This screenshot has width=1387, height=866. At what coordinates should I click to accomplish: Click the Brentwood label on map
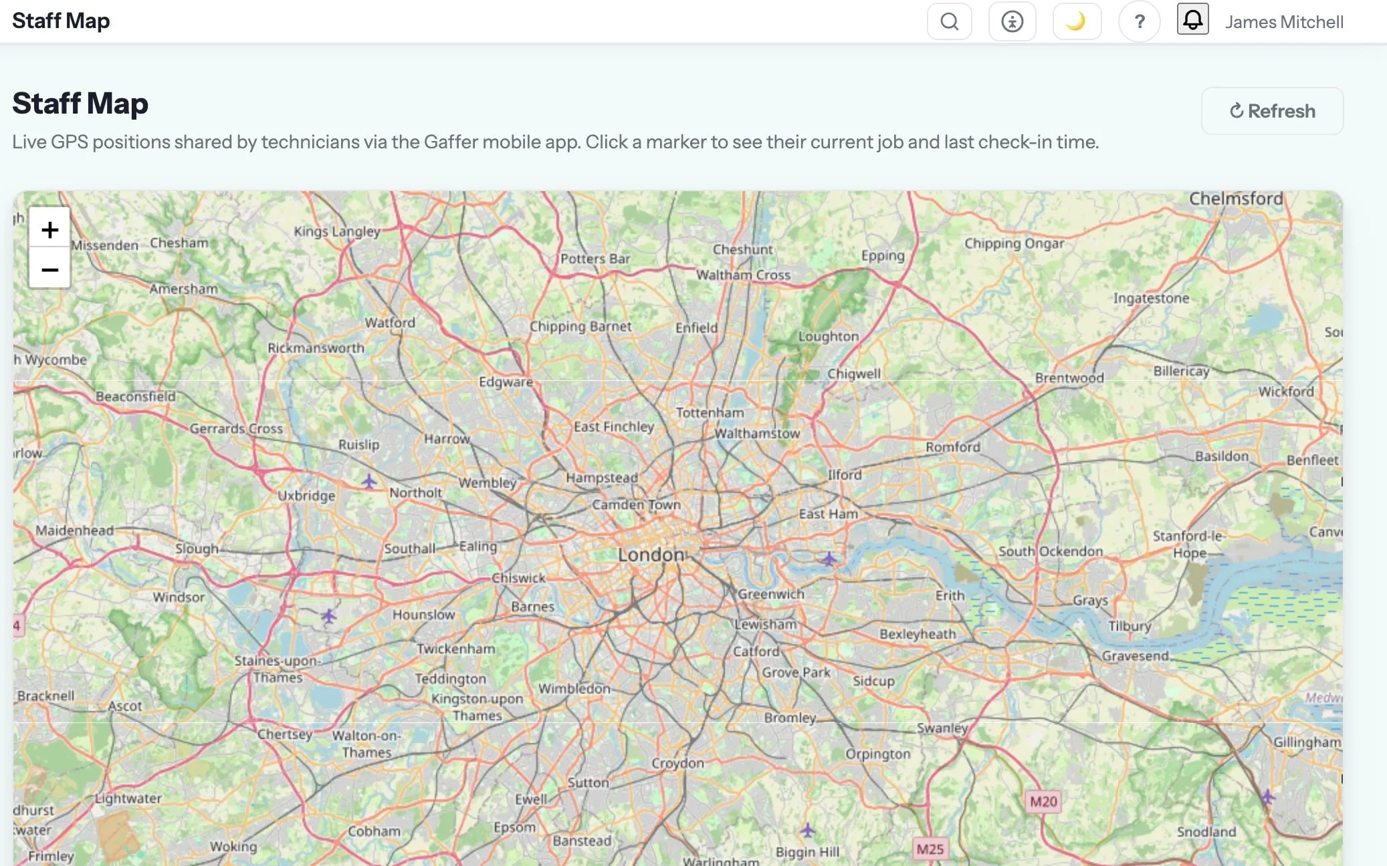pos(1069,378)
